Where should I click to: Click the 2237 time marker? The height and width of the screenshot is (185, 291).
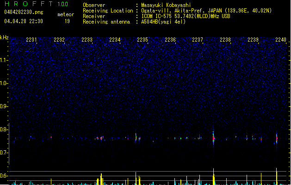[198, 40]
